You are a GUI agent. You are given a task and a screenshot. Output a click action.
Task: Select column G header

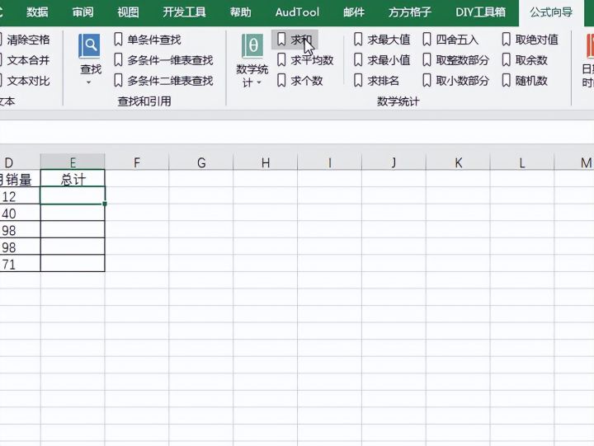pyautogui.click(x=201, y=162)
